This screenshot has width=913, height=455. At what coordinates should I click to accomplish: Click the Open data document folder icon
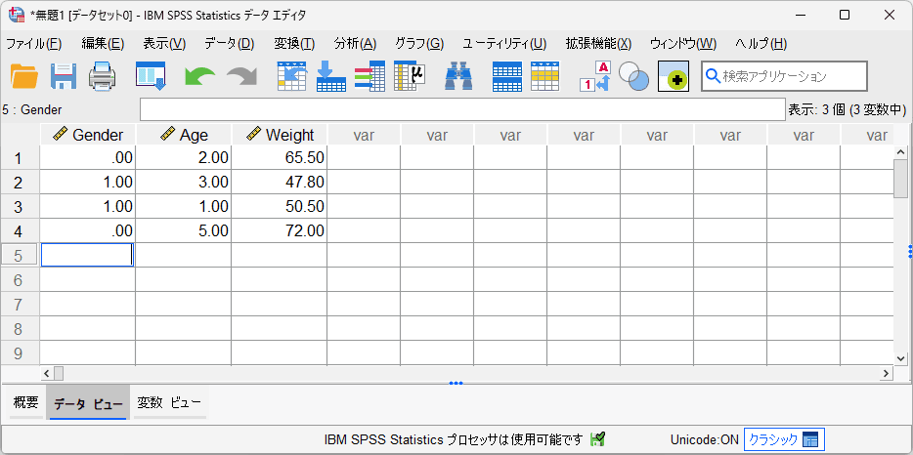(24, 76)
